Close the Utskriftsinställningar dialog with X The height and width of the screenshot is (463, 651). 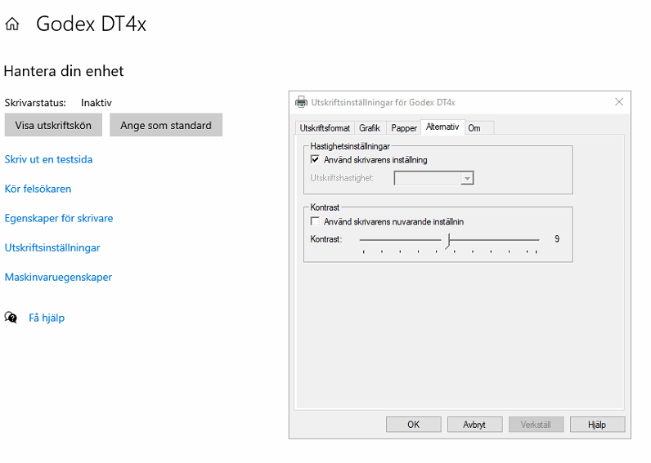point(619,101)
